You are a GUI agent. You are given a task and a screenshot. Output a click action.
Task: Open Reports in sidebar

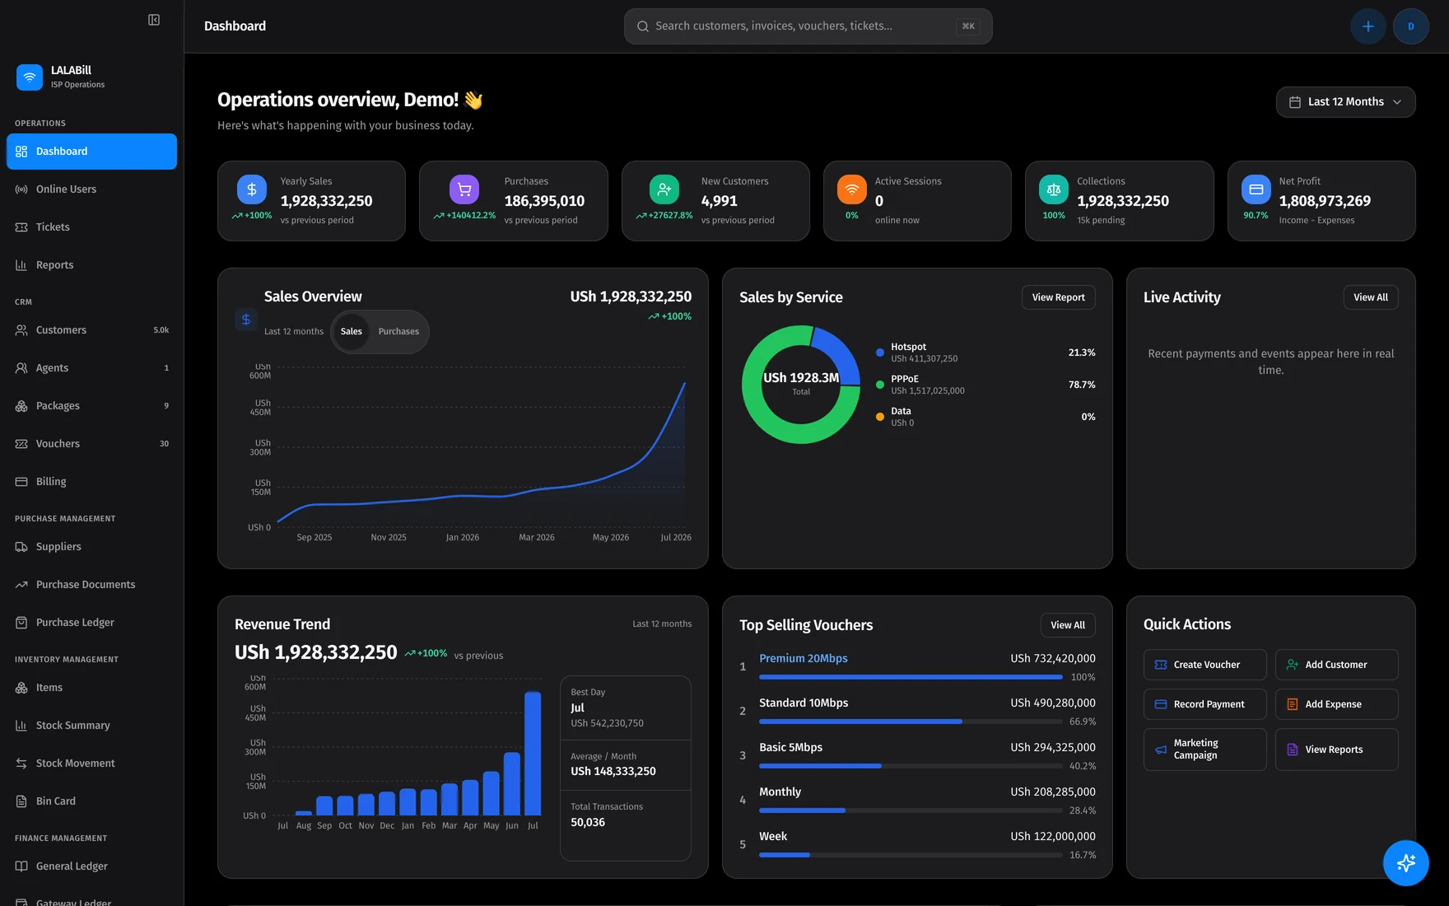point(91,265)
